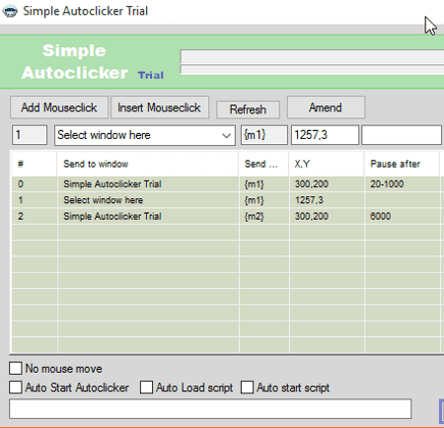Click the Amend button
This screenshot has height=428, width=444.
[326, 107]
